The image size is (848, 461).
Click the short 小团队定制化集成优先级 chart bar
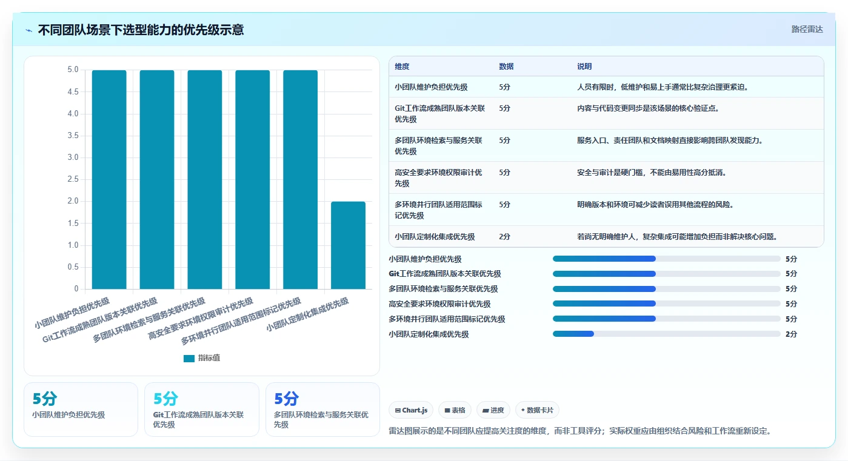[349, 245]
